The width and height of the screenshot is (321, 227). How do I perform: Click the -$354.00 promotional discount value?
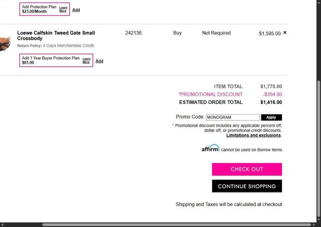click(272, 94)
